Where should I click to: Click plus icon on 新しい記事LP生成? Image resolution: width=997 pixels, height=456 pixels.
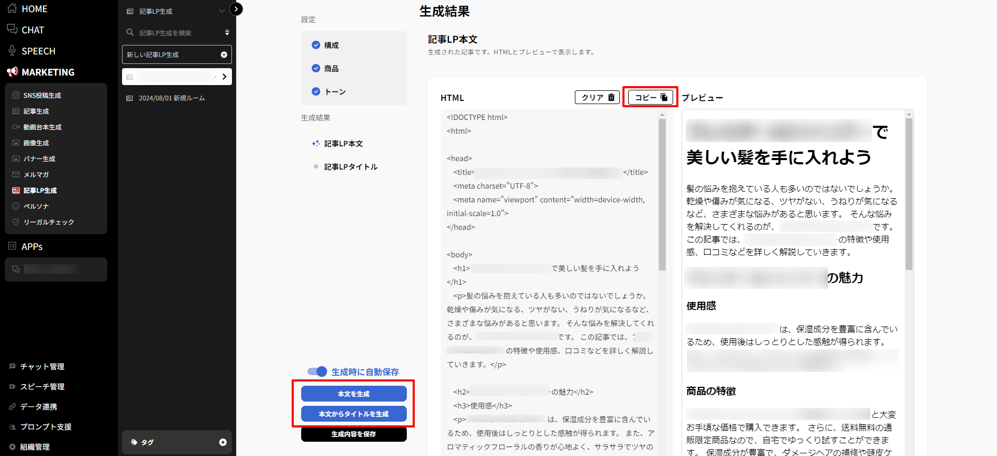(223, 55)
